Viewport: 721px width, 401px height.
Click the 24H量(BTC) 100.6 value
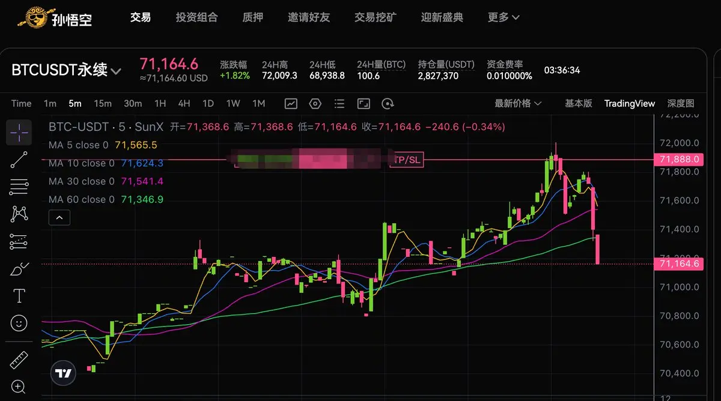click(x=368, y=76)
